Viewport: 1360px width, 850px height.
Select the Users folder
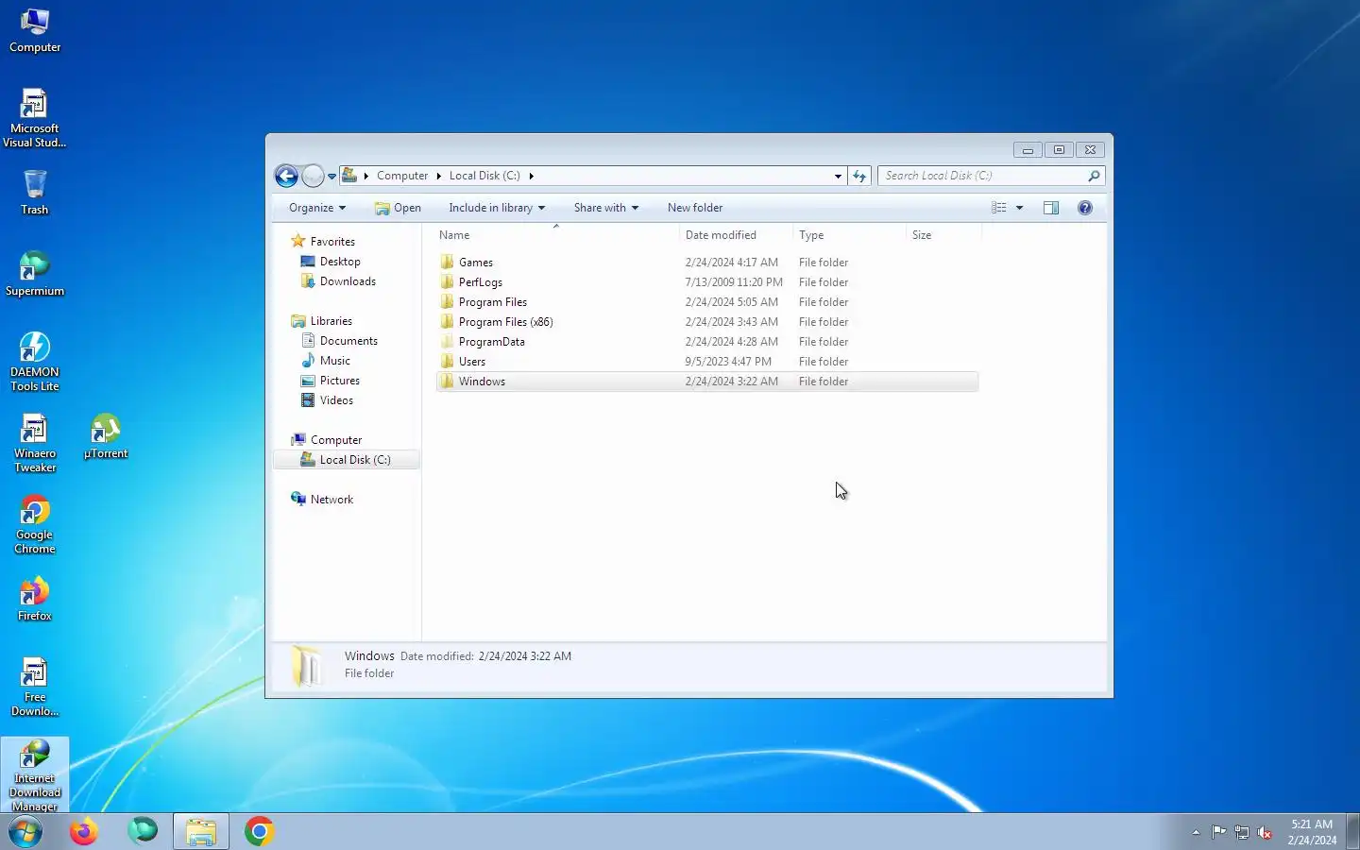pyautogui.click(x=707, y=362)
